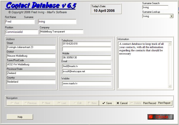This screenshot has height=125, width=179.
Task: Open the Help button
Action: point(20,117)
